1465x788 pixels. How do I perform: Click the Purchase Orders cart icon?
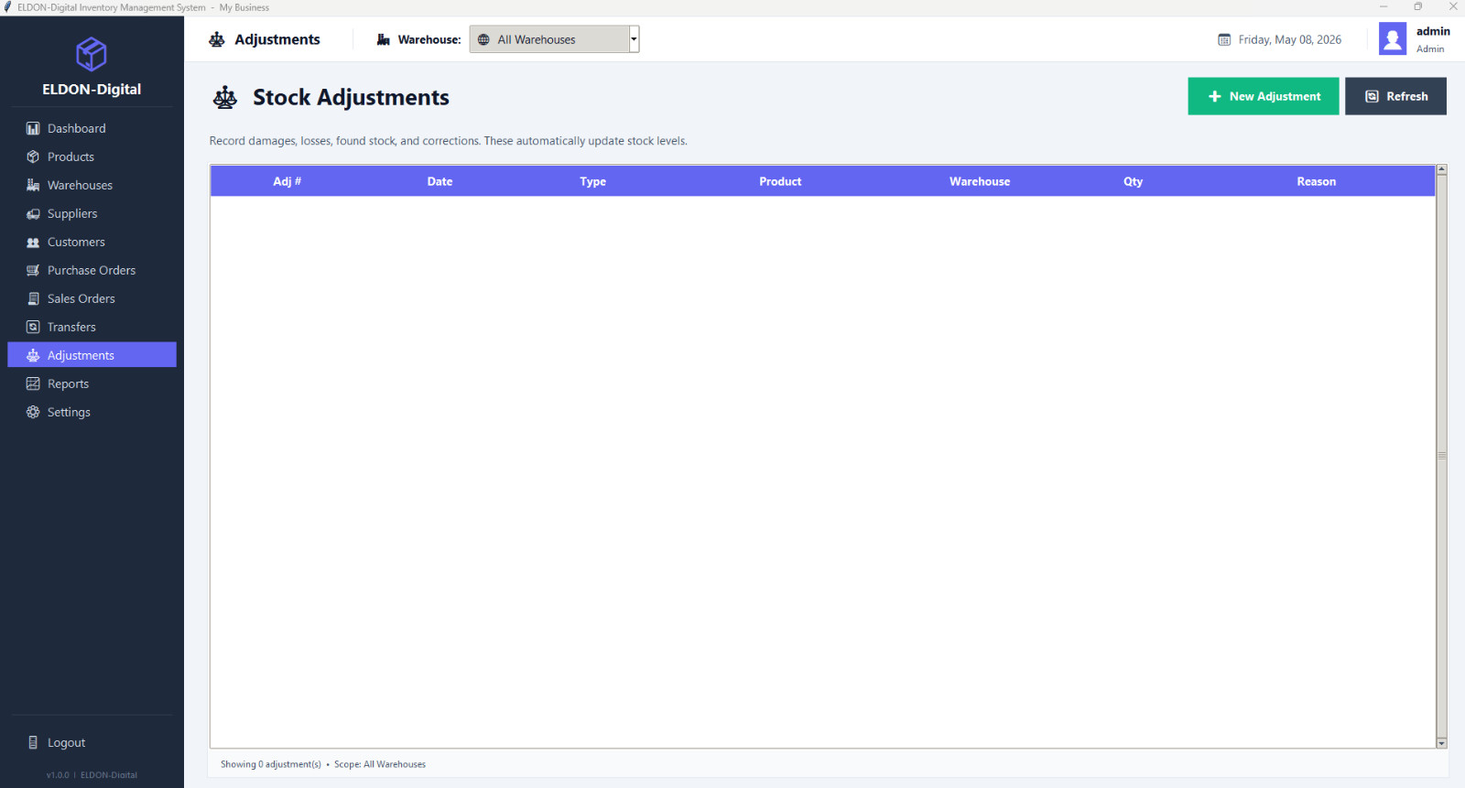(x=33, y=271)
